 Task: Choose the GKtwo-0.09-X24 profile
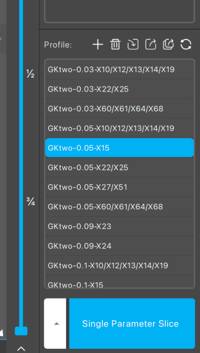[x=119, y=246]
